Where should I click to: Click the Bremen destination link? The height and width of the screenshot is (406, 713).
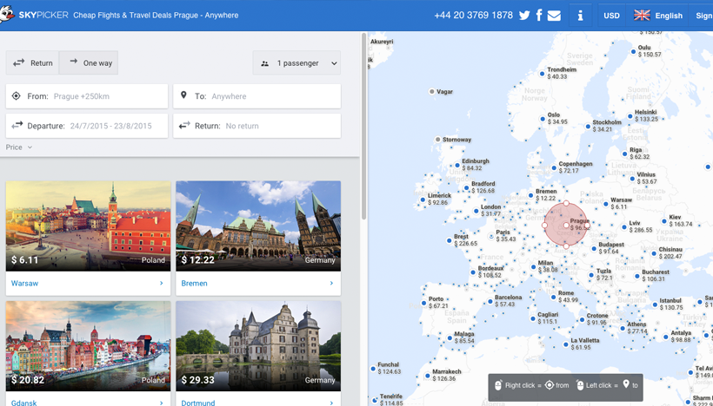194,283
